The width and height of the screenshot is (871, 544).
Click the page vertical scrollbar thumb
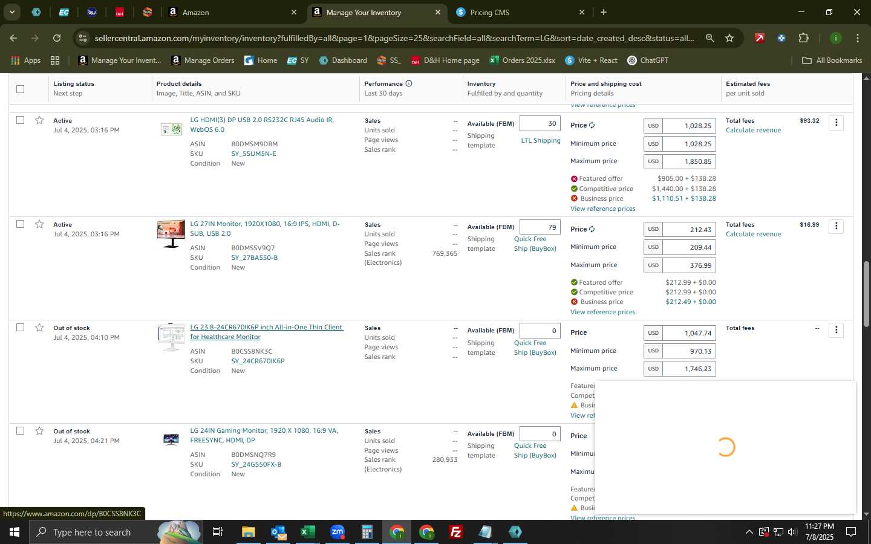866,294
